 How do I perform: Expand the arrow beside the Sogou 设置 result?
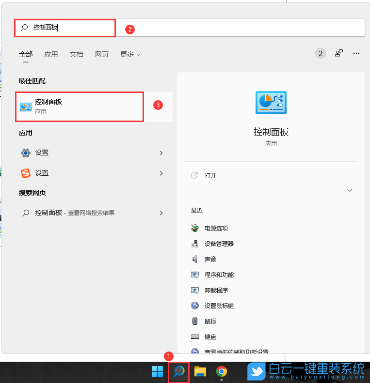(x=161, y=173)
